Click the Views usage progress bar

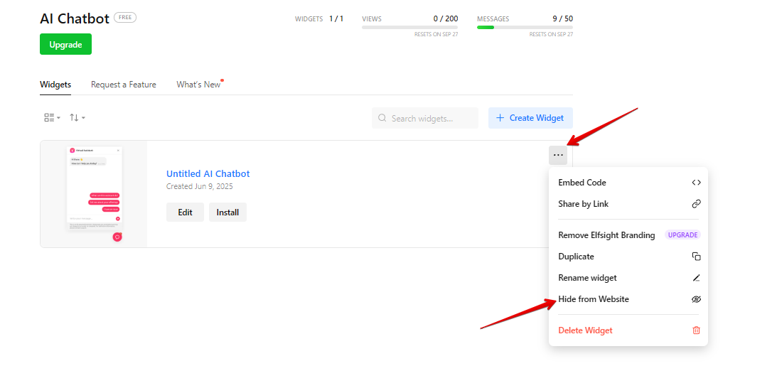coord(409,27)
